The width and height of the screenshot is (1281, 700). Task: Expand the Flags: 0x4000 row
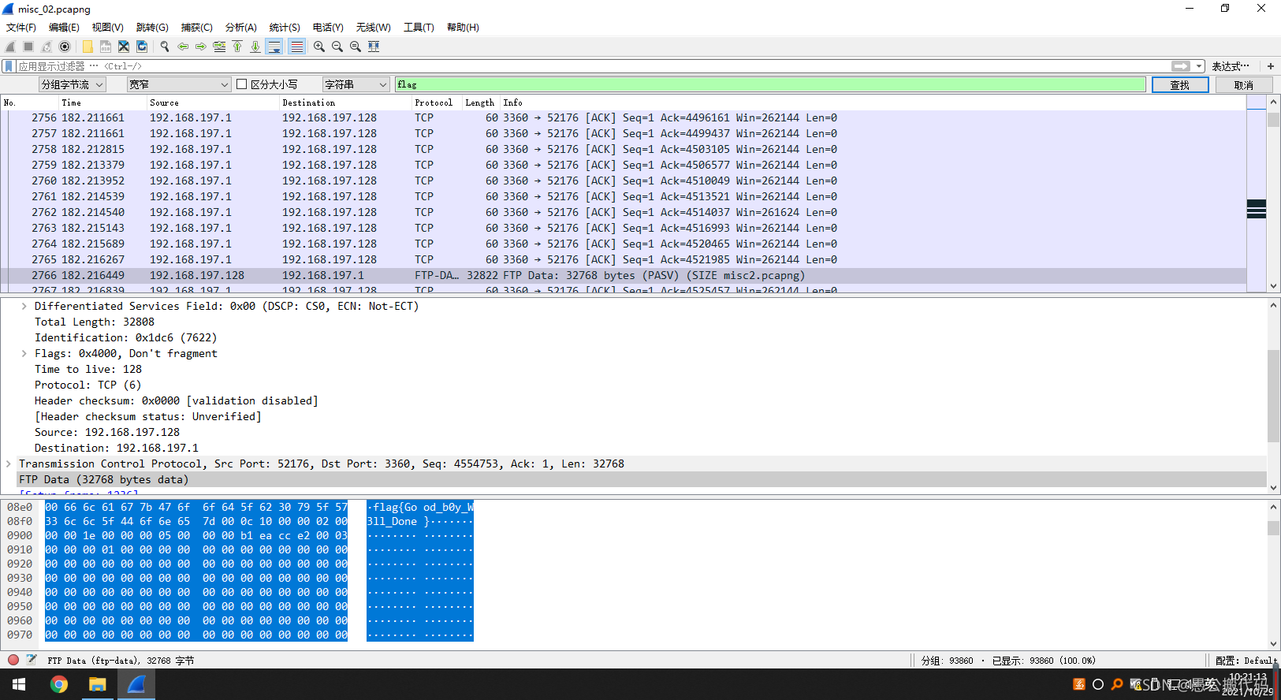click(x=24, y=353)
